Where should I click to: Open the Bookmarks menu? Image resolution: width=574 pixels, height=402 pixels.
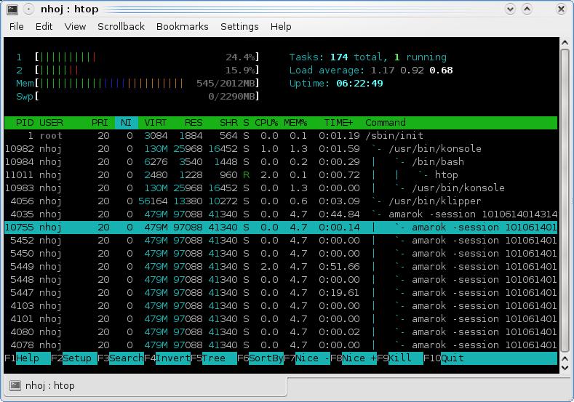click(182, 26)
